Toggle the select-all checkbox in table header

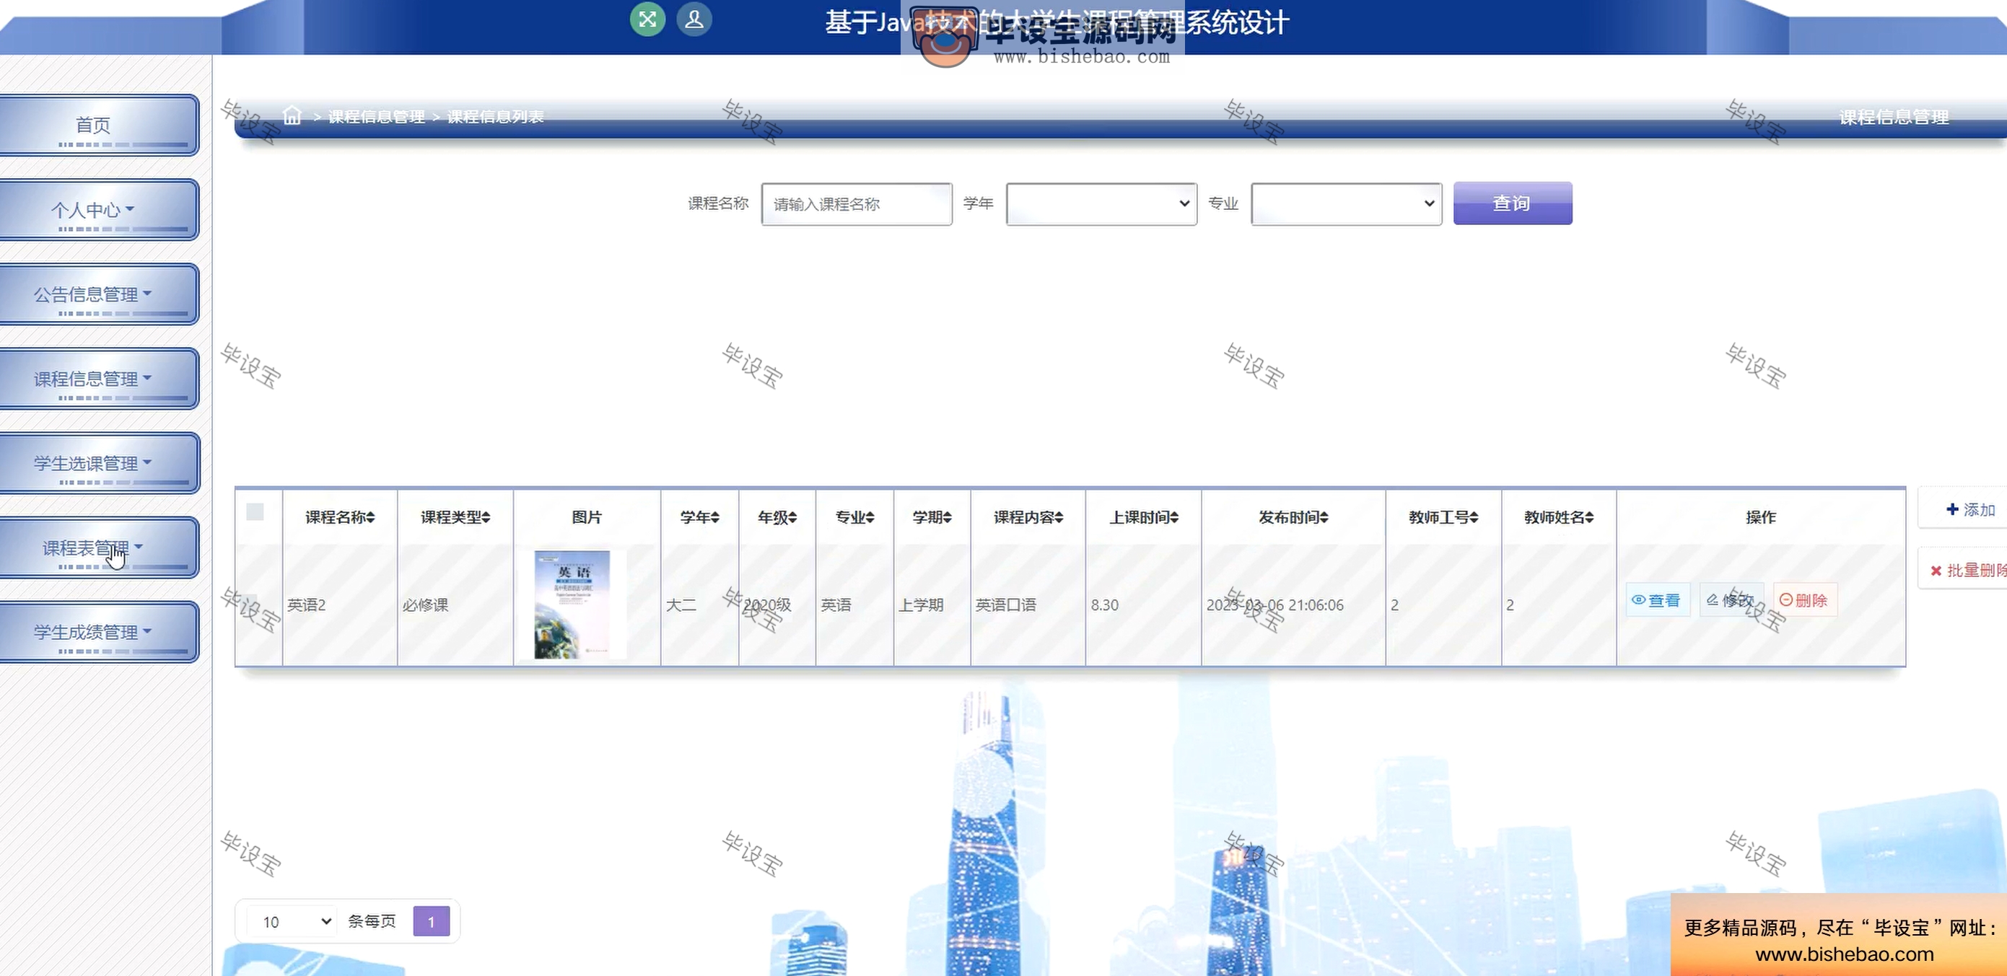click(x=255, y=511)
